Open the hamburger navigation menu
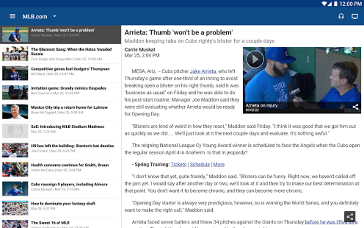Viewport: 364px width, 228px height. [x=12, y=16]
